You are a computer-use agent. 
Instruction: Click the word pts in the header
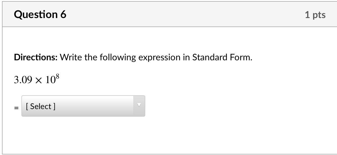coord(318,15)
